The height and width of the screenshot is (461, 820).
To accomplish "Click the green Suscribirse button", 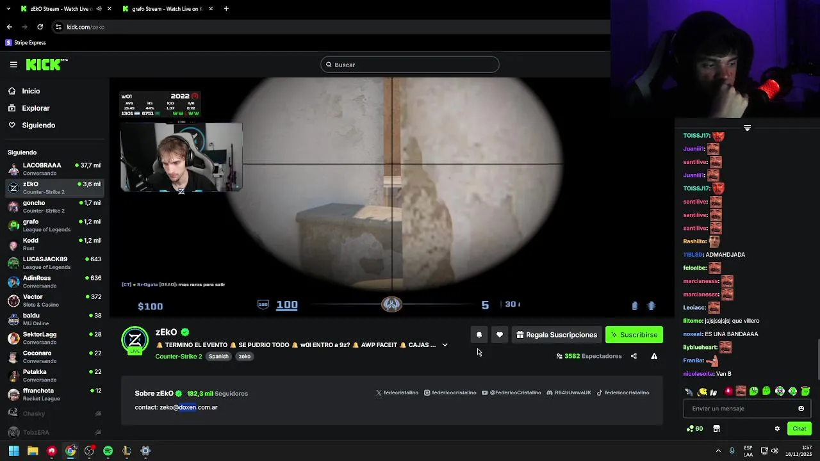I will pyautogui.click(x=634, y=335).
